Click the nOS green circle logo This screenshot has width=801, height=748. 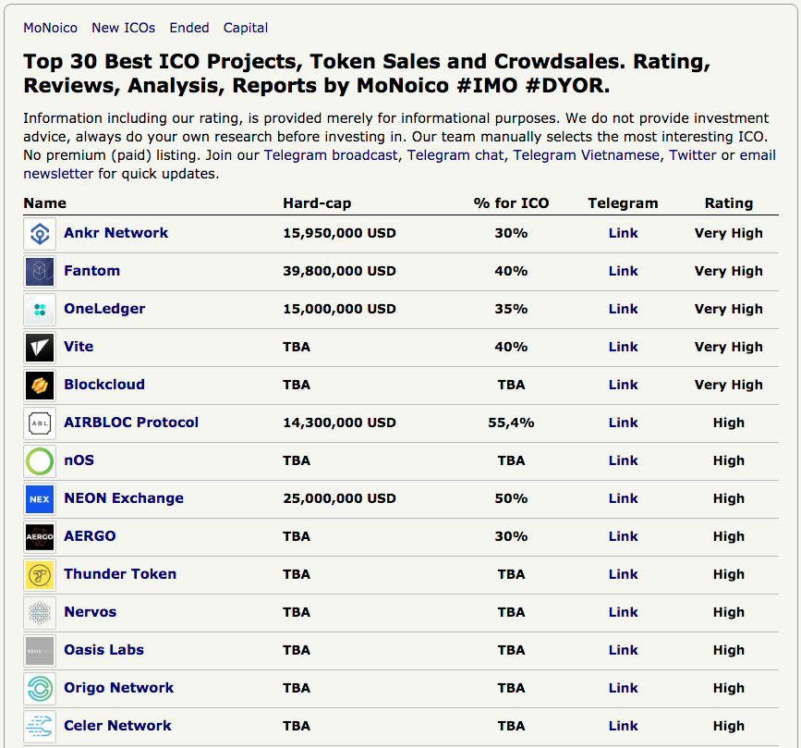pos(40,461)
